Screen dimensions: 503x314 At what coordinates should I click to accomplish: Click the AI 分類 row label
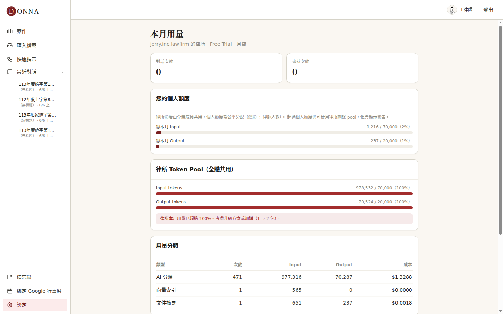165,277
